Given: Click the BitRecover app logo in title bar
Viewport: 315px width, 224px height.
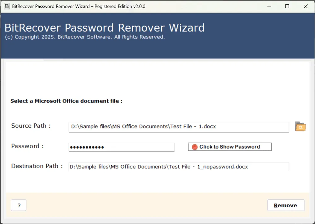Looking at the screenshot, I should pos(7,6).
